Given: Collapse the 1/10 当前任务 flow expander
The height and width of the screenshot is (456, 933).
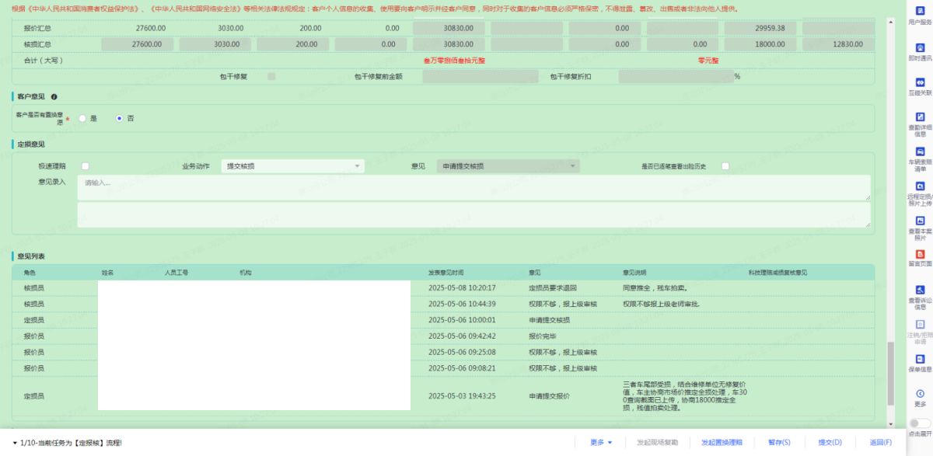Looking at the screenshot, I should [15, 442].
